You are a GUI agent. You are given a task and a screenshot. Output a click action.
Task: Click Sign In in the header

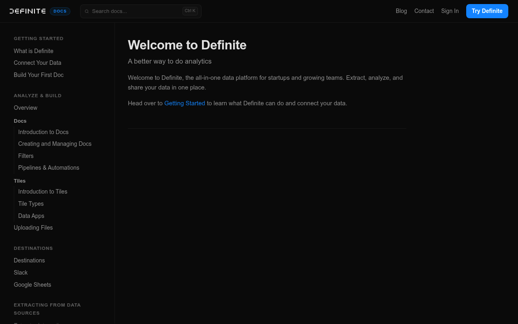point(450,11)
